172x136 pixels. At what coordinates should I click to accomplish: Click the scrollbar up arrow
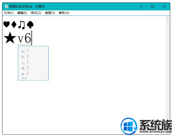pos(168,18)
